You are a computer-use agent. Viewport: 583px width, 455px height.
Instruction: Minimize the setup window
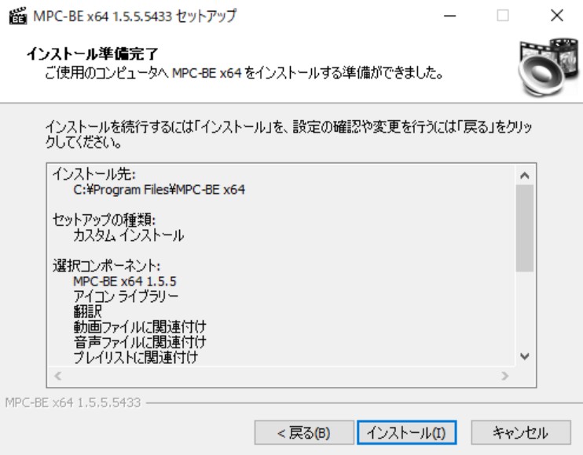tap(450, 16)
